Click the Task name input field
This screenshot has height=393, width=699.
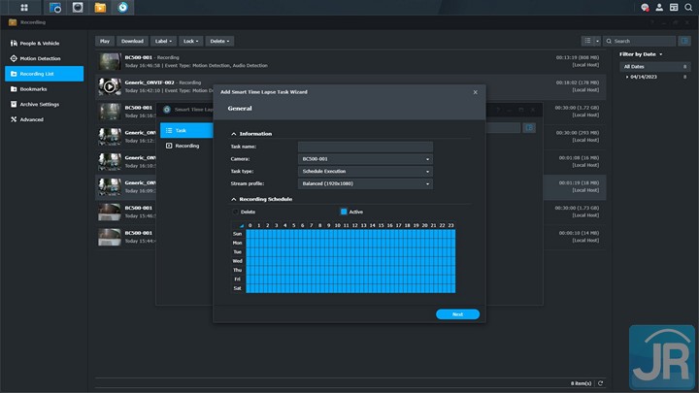(365, 147)
